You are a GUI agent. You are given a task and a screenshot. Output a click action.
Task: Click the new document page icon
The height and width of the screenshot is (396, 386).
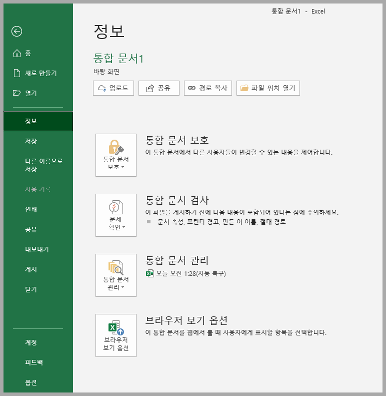pyautogui.click(x=17, y=73)
